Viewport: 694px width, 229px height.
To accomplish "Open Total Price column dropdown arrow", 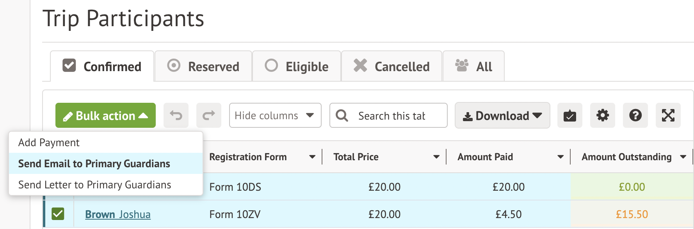I will point(436,157).
